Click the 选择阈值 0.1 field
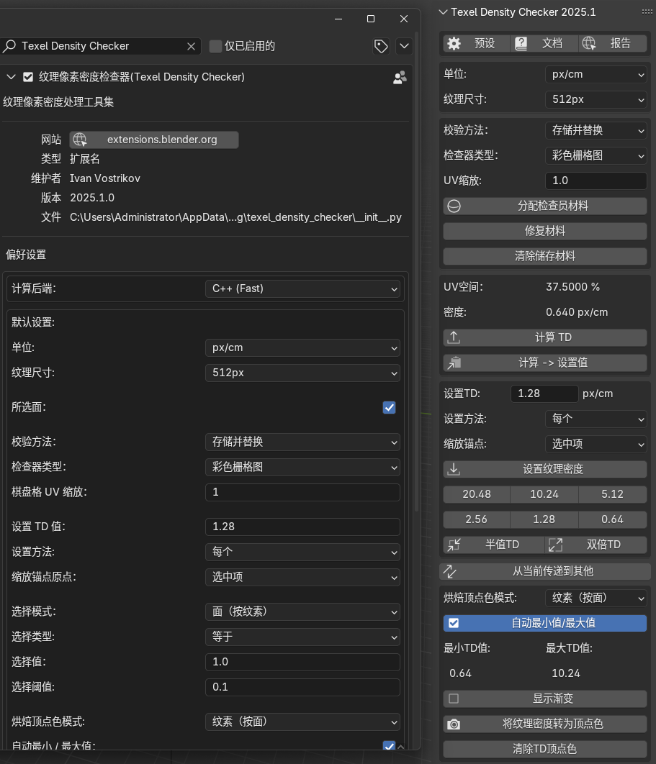This screenshot has height=764, width=656. pos(302,687)
